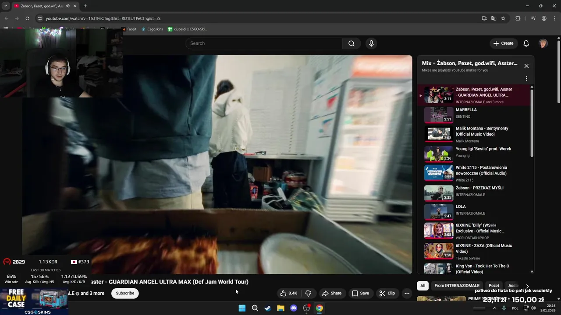Show more filter chips with right arrow
Image resolution: width=561 pixels, height=315 pixels.
point(527,286)
